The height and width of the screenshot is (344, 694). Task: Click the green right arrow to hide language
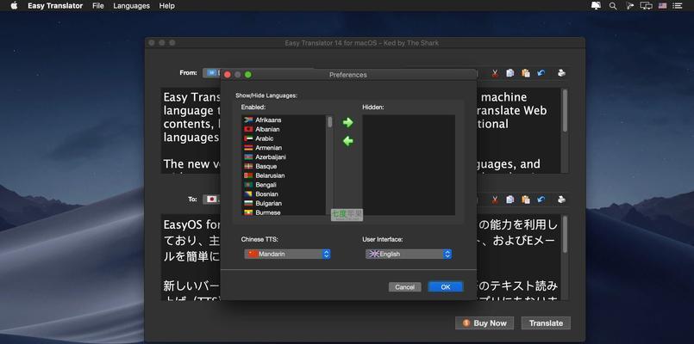coord(348,122)
